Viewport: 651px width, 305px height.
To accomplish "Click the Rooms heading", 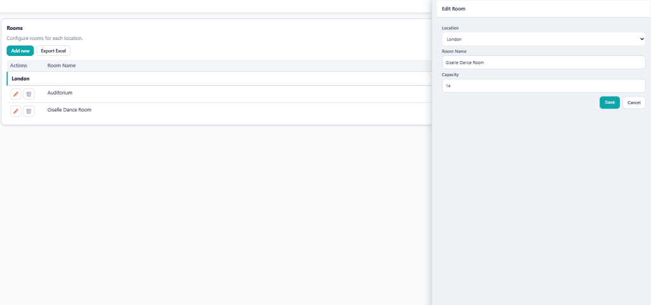I will 15,28.
